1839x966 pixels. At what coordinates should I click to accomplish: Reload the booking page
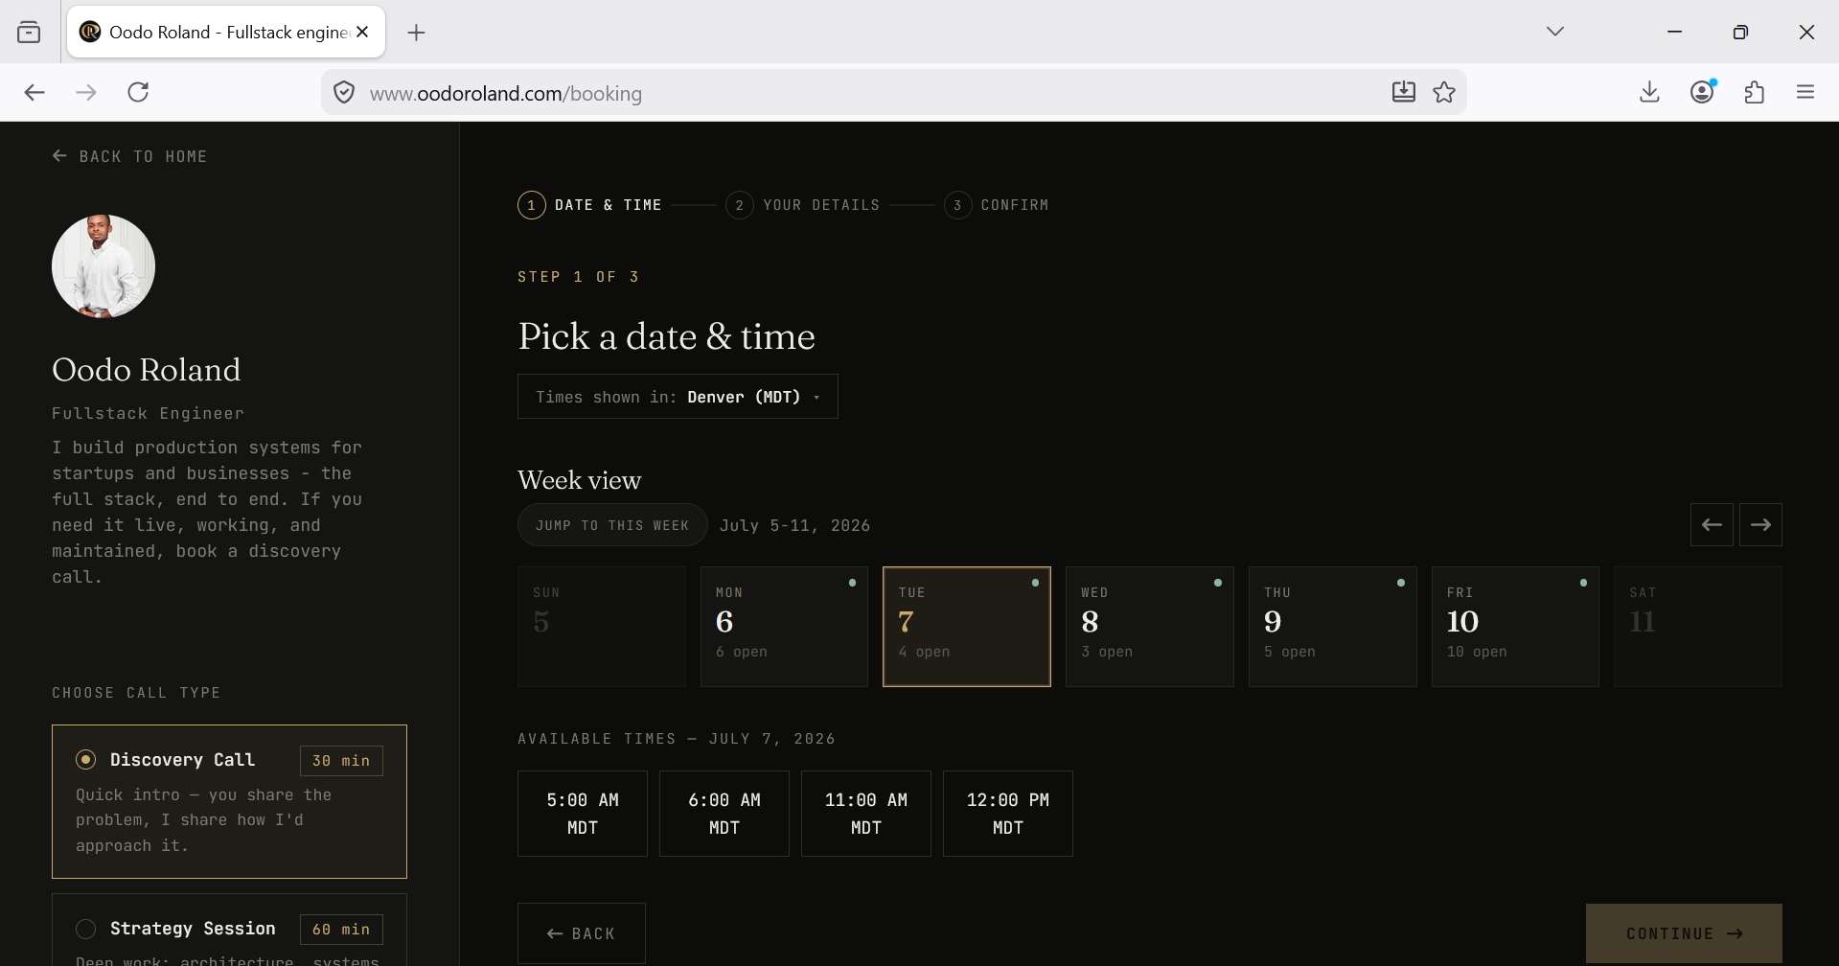(138, 92)
